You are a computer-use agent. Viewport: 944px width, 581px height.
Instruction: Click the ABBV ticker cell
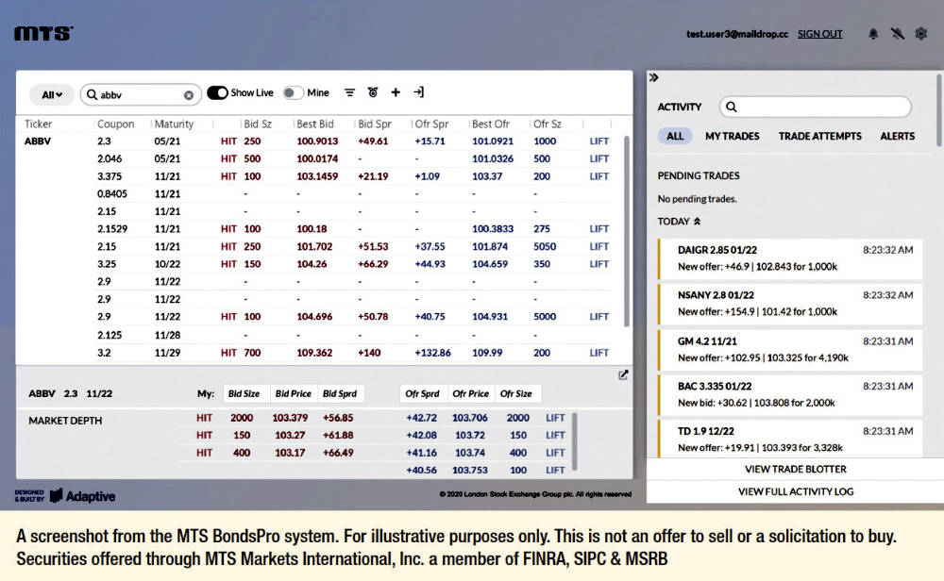click(38, 141)
